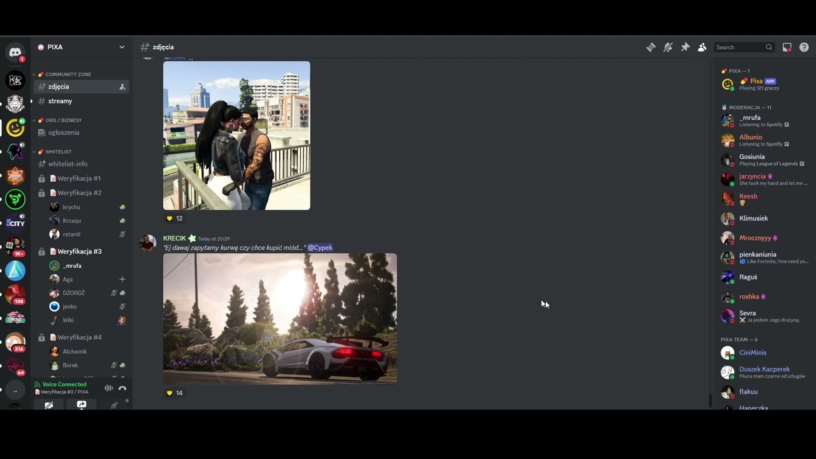Open the couple on bridge photo
Screen dimensions: 816x459
[237, 136]
